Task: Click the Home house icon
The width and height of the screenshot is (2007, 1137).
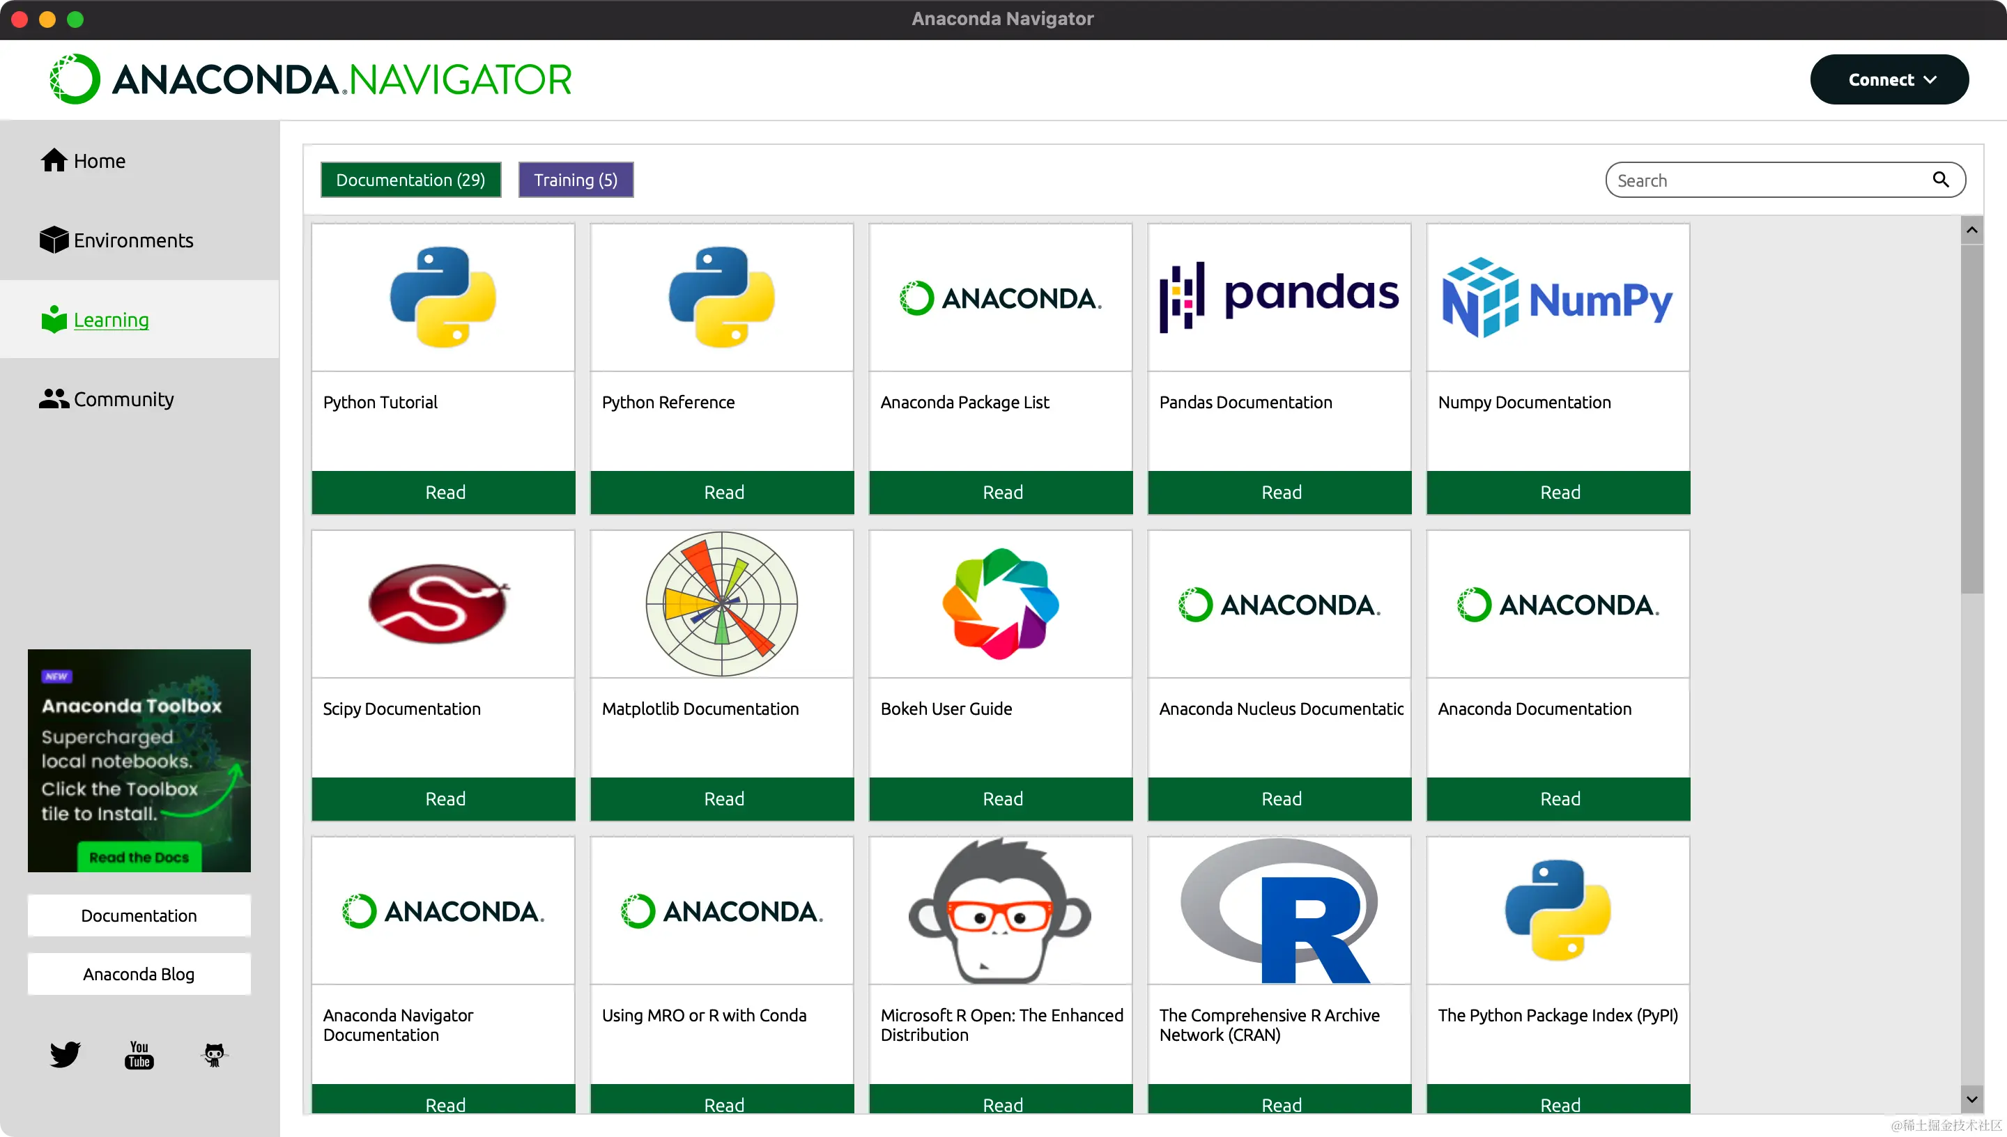Action: point(54,160)
